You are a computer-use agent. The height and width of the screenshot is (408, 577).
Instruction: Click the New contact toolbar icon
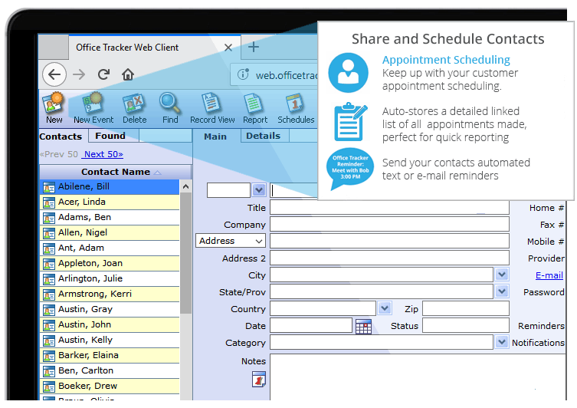54,108
